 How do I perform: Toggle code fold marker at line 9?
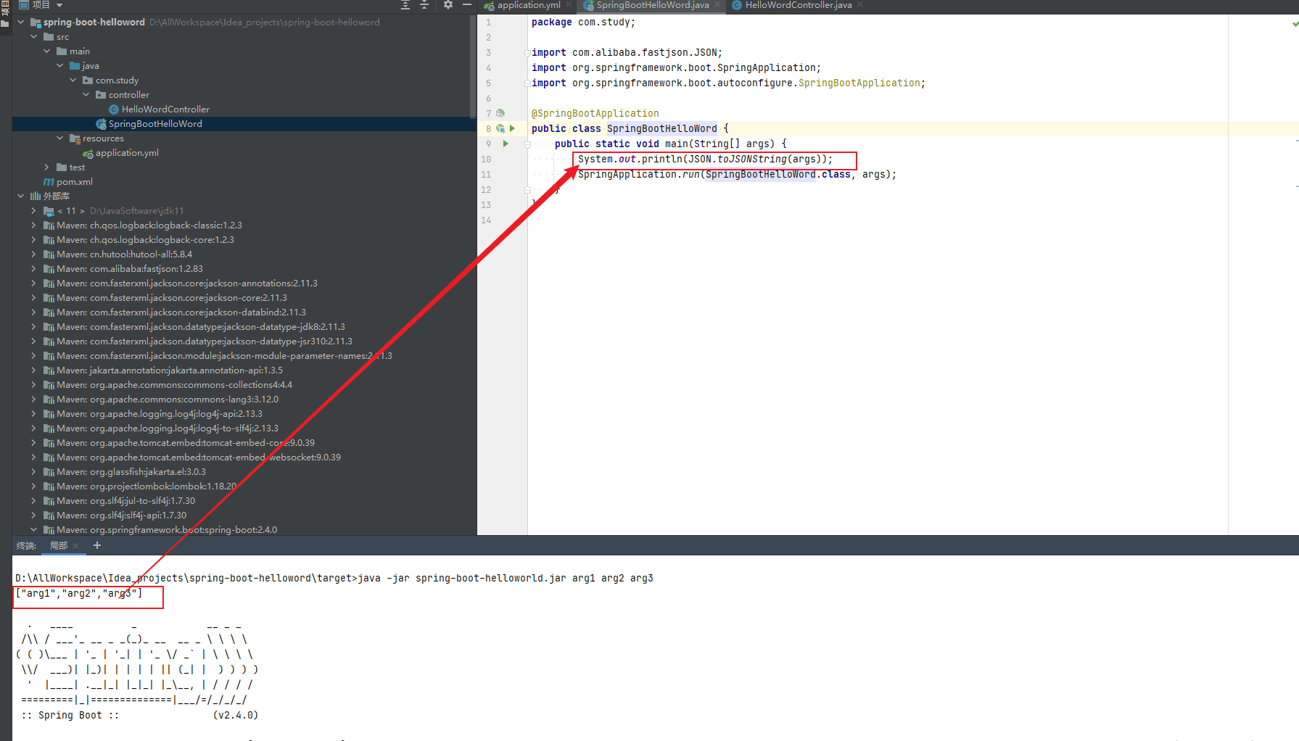tap(527, 144)
